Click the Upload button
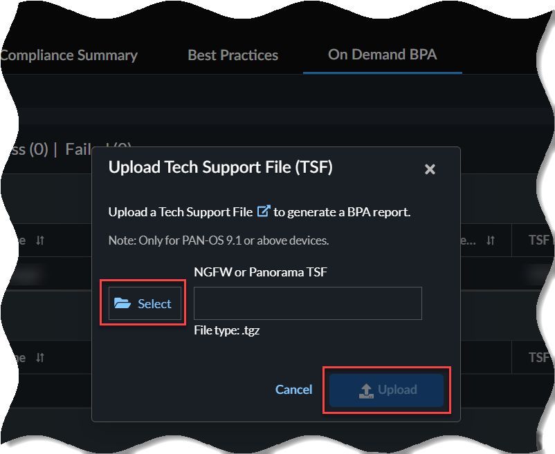The width and height of the screenshot is (555, 454). 387,390
